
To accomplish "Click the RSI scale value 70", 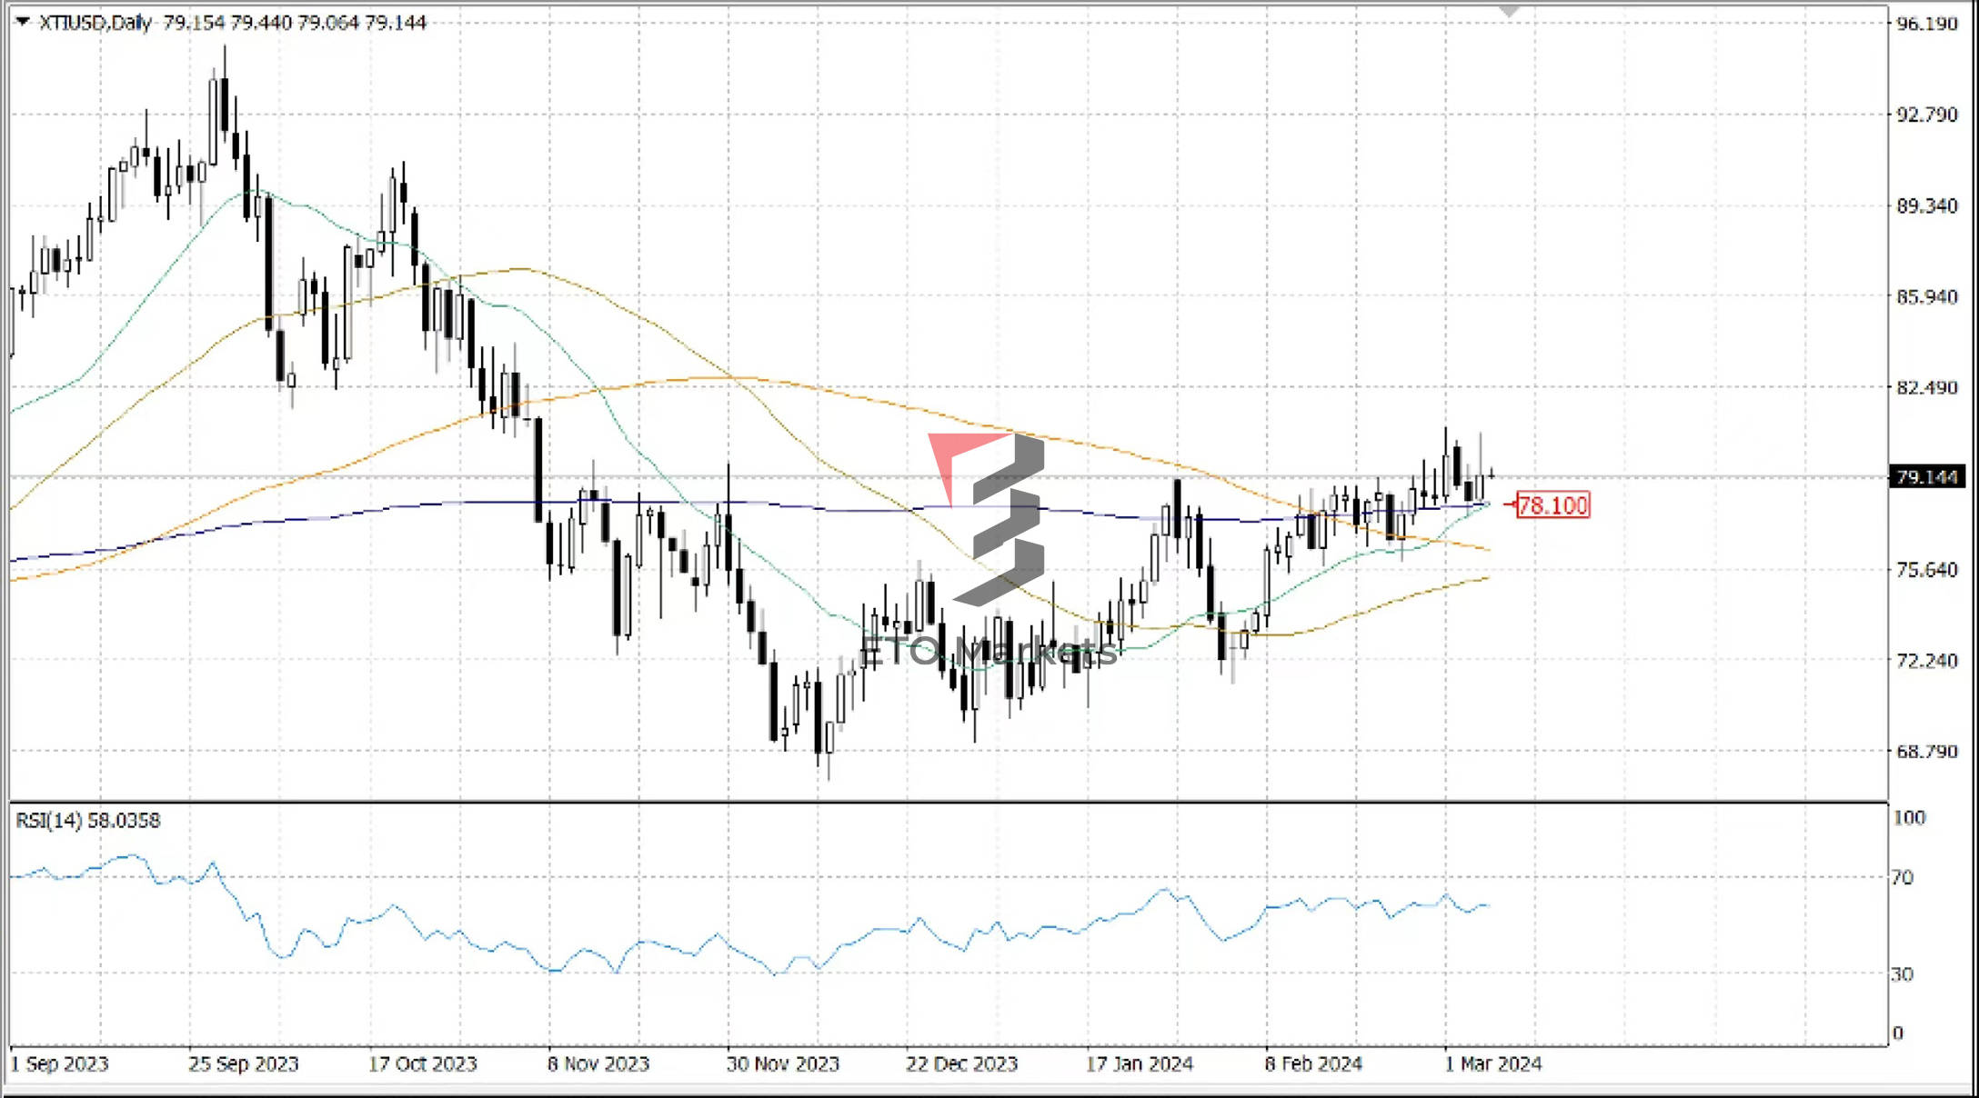I will pos(1903,878).
